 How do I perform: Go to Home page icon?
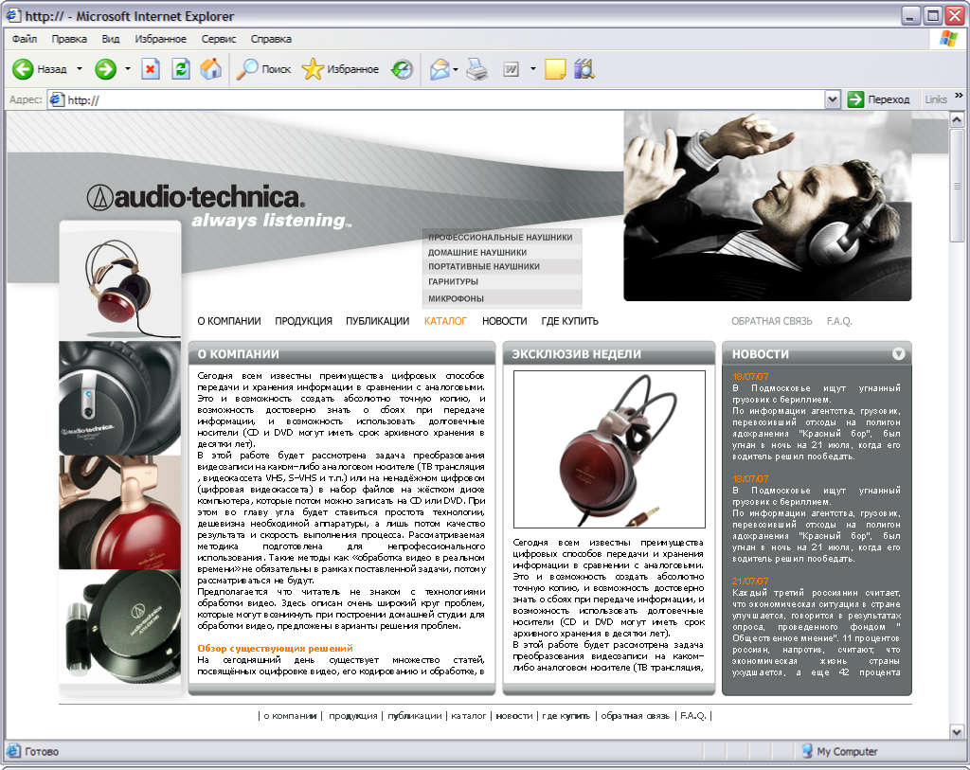point(211,68)
